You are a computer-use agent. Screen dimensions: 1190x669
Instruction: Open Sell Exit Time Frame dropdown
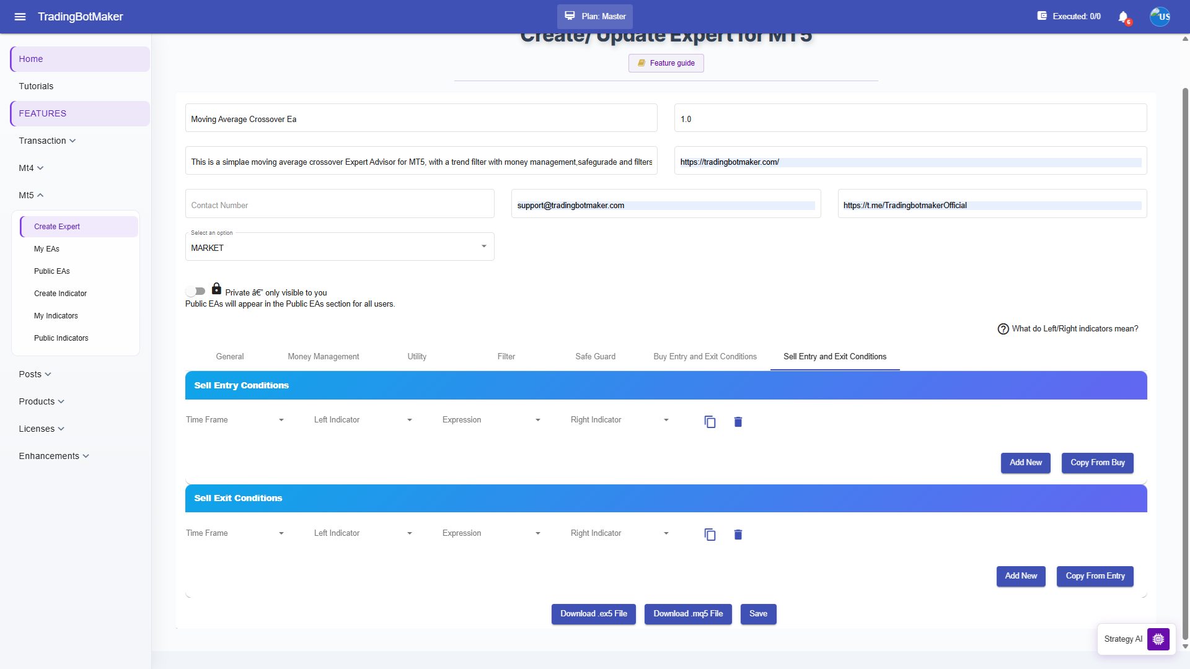[x=235, y=533]
